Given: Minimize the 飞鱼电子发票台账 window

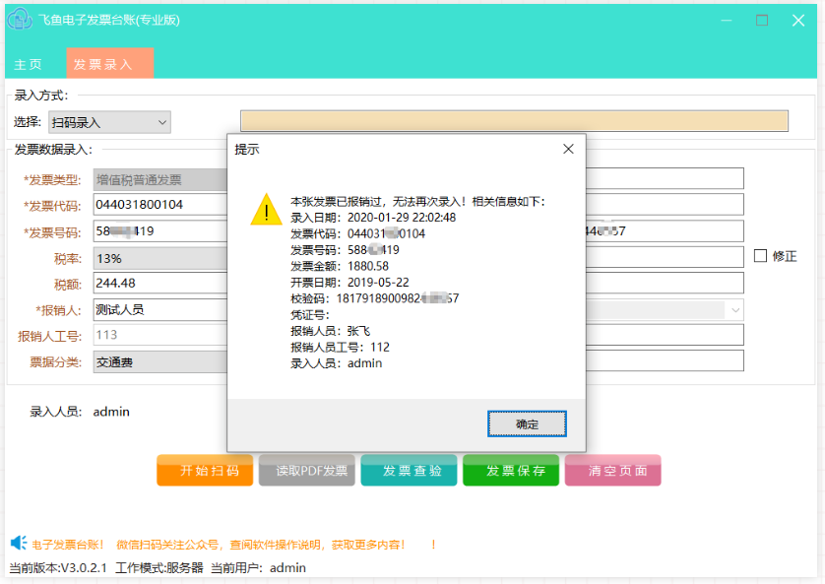Looking at the screenshot, I should (727, 21).
